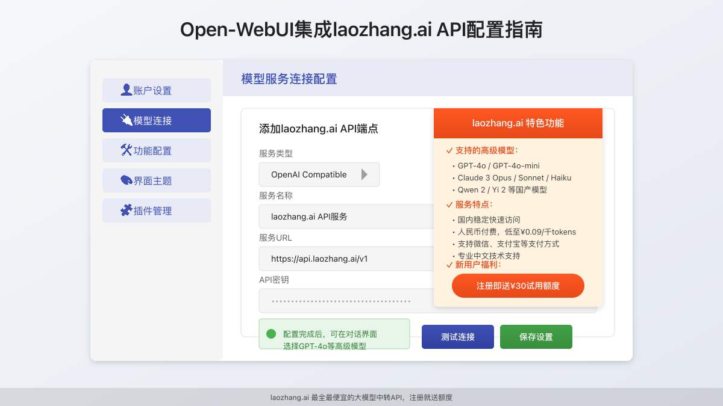The image size is (723, 406).
Task: Click the 配置完成后 notice box
Action: [334, 334]
